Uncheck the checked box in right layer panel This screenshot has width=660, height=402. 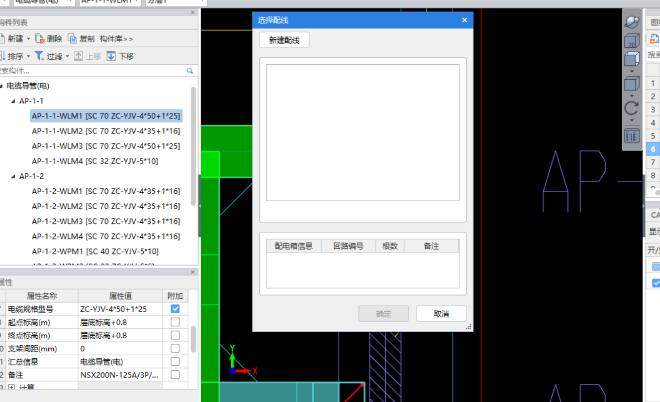point(656,283)
